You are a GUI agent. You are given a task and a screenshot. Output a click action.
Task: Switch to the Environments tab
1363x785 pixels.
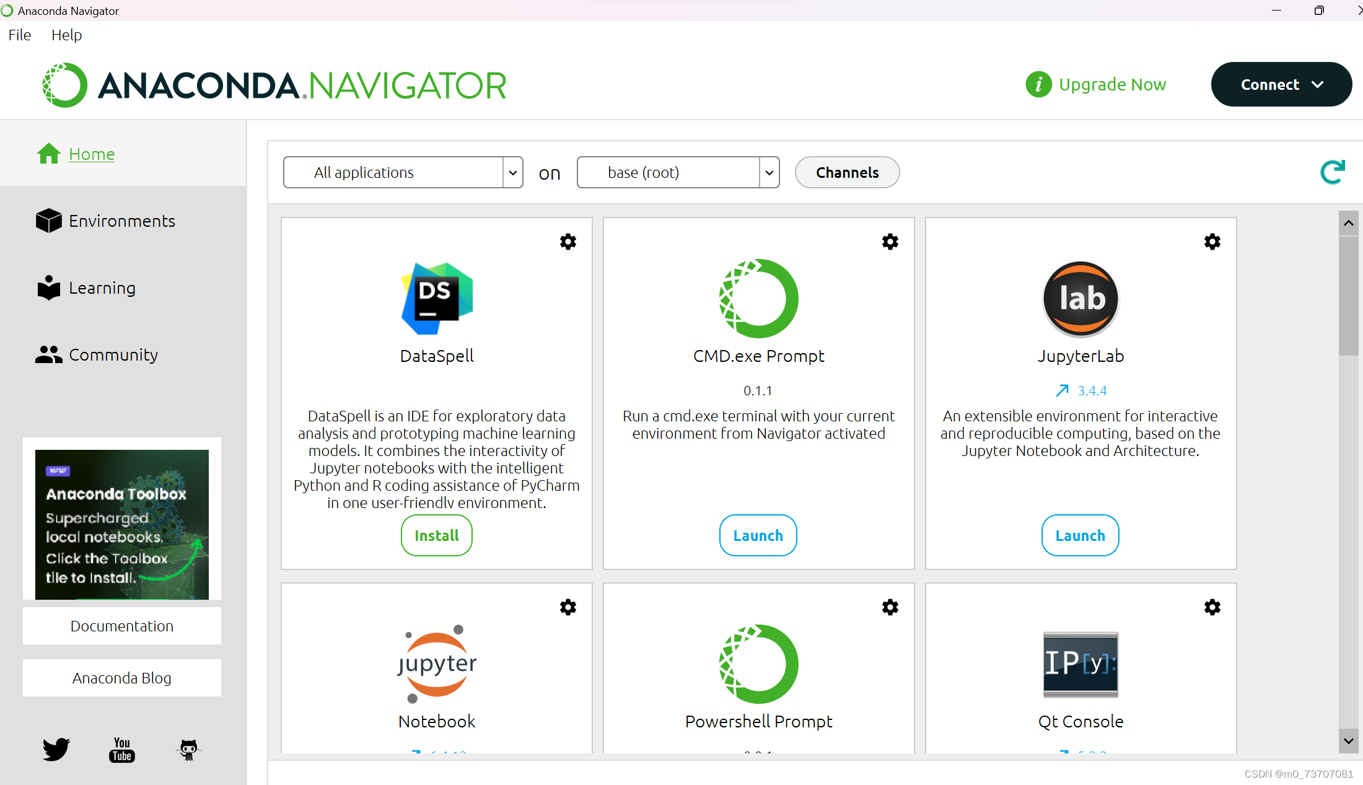click(122, 221)
